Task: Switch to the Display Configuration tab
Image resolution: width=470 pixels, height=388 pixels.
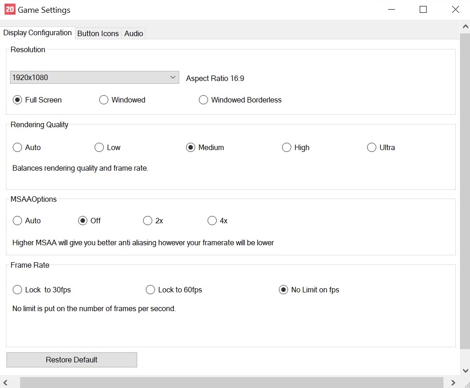Action: point(37,32)
